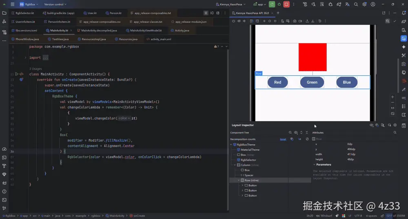
Task: Open the Kennya_HaxoPesa device selector dropdown
Action: [231, 4]
